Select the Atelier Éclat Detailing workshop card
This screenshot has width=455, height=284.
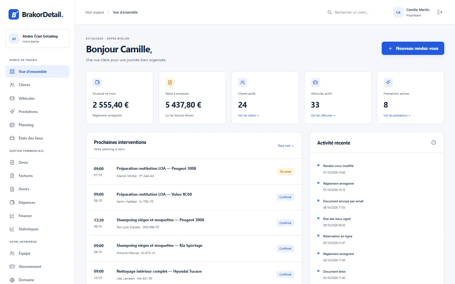tap(37, 39)
